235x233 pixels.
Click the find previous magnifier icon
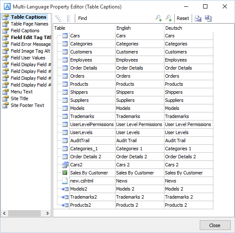[158, 18]
